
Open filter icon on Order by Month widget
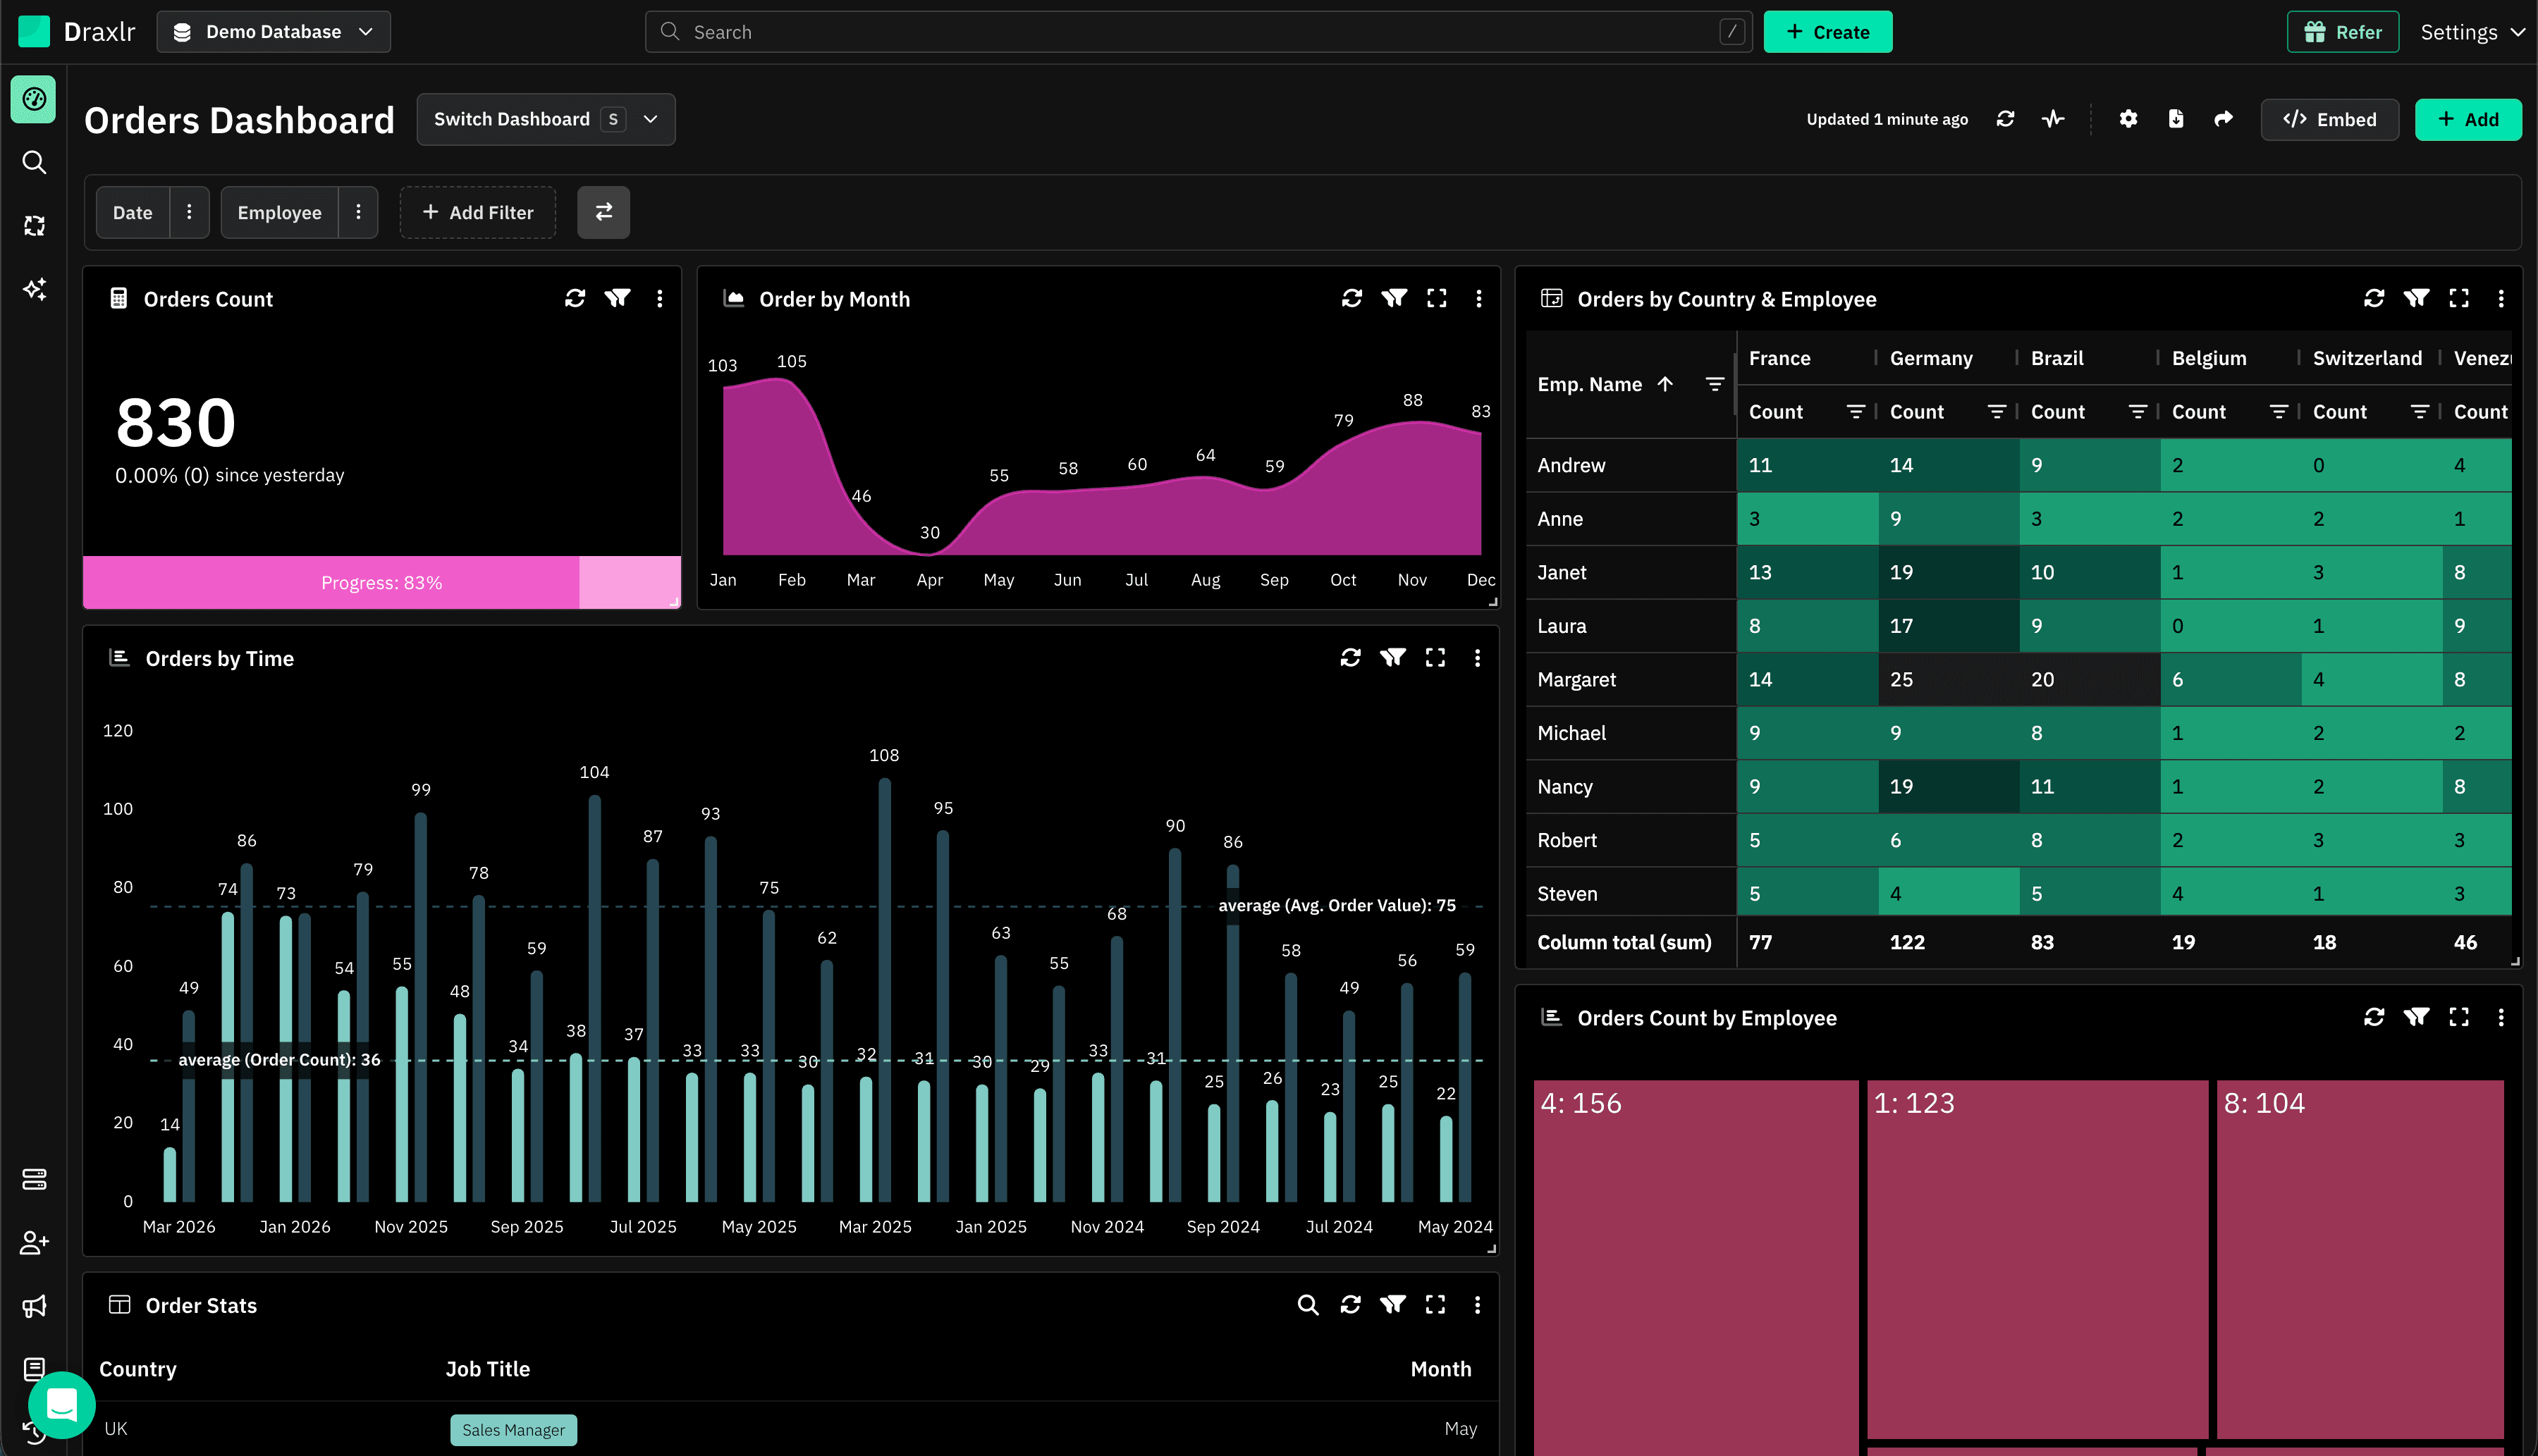coord(1394,298)
